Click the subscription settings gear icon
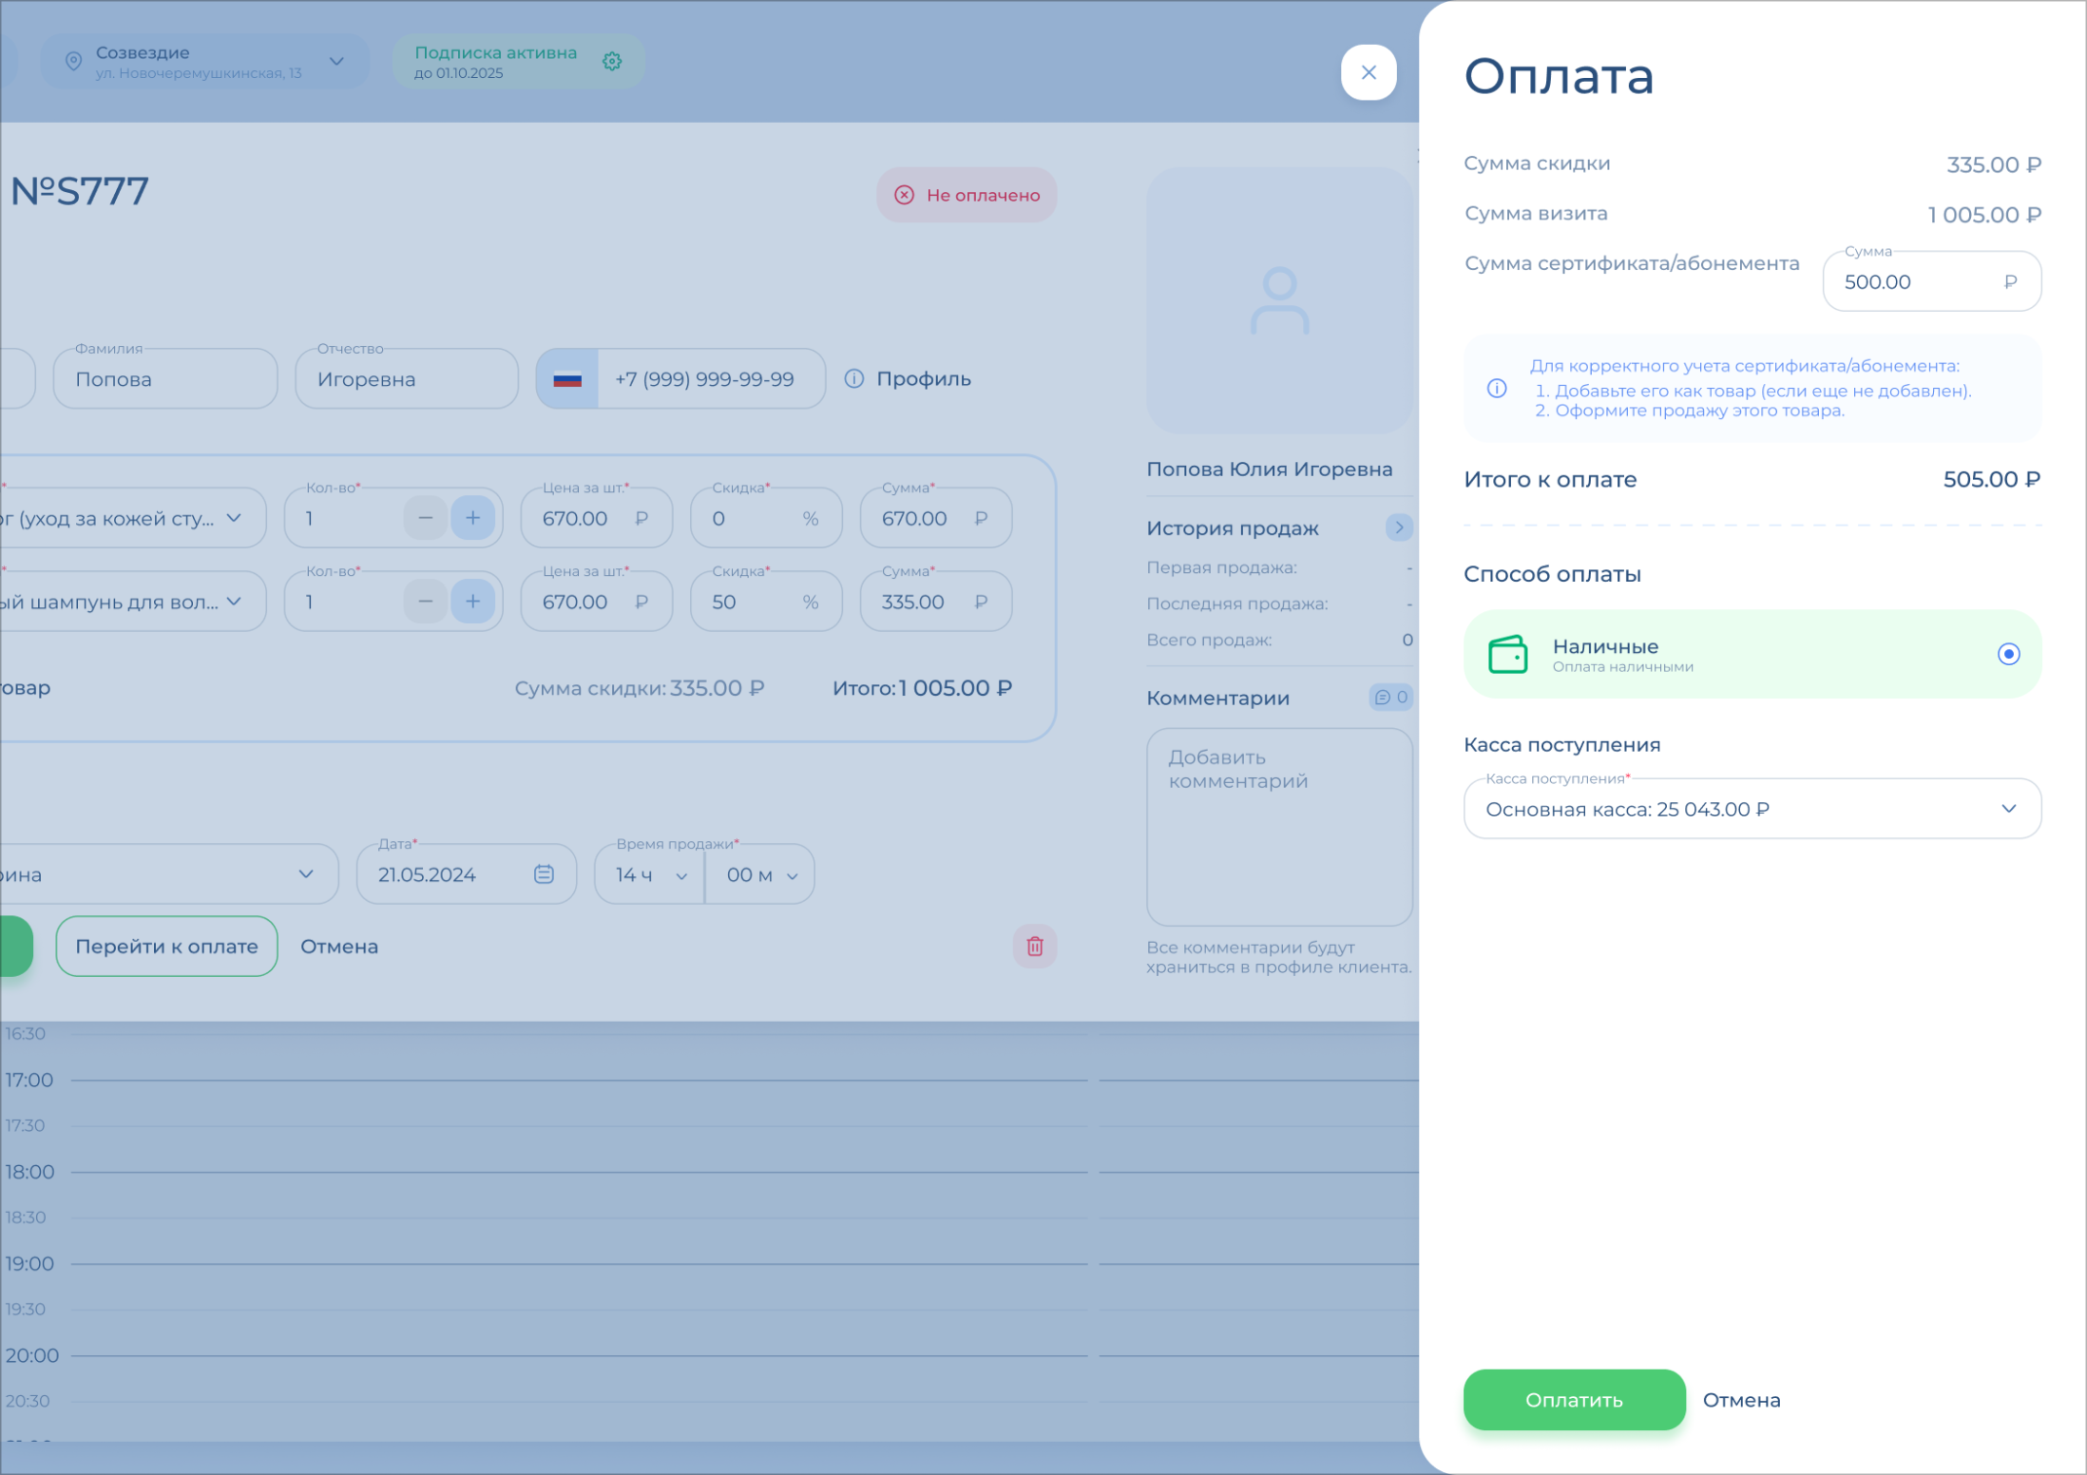2087x1475 pixels. coord(612,62)
